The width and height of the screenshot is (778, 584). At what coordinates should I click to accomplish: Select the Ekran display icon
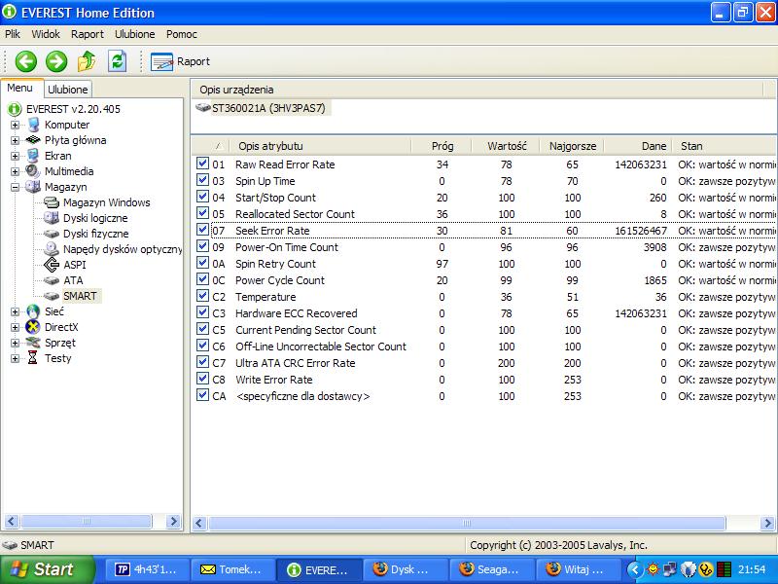coord(33,156)
